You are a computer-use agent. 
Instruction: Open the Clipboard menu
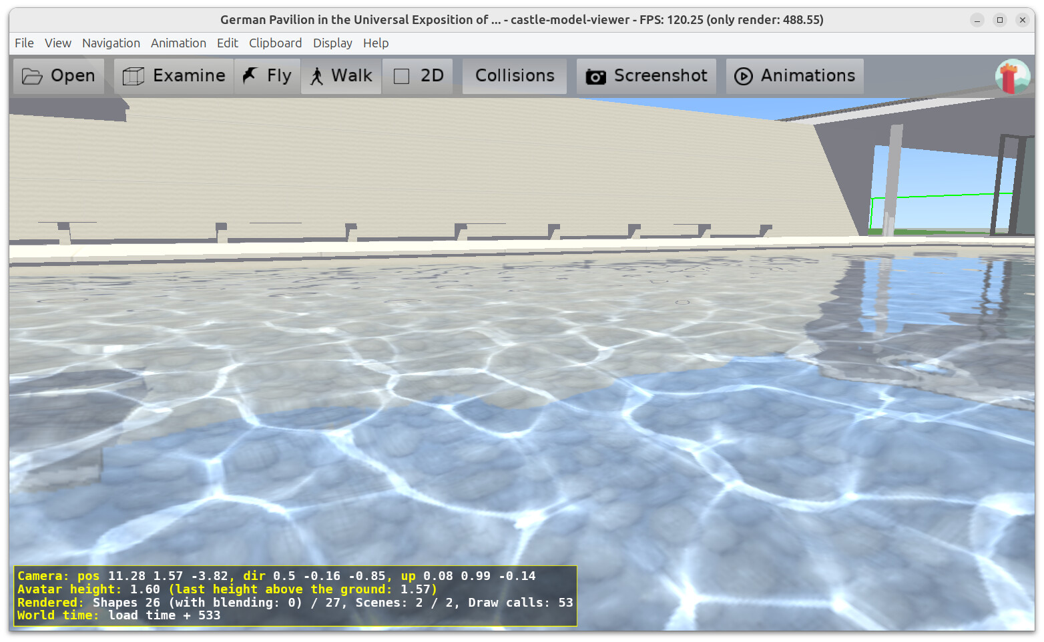pos(275,43)
